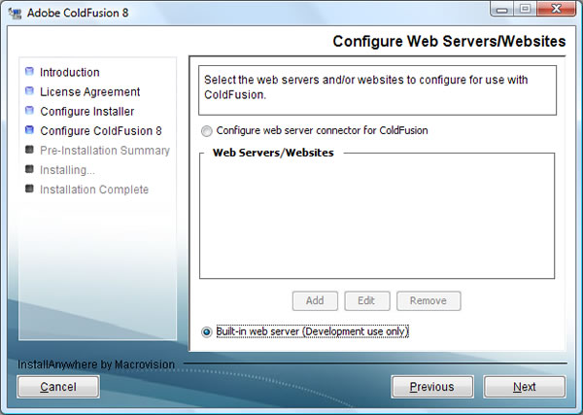Close the installer window with X
Image resolution: width=583 pixels, height=415 pixels.
556,9
